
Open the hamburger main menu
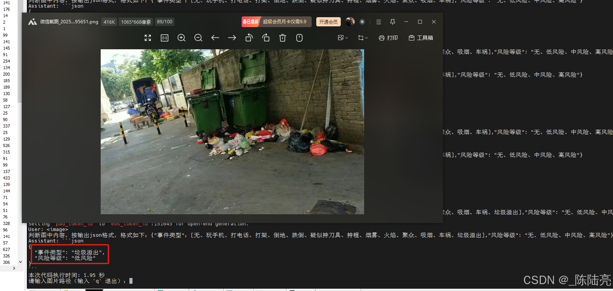tap(379, 22)
